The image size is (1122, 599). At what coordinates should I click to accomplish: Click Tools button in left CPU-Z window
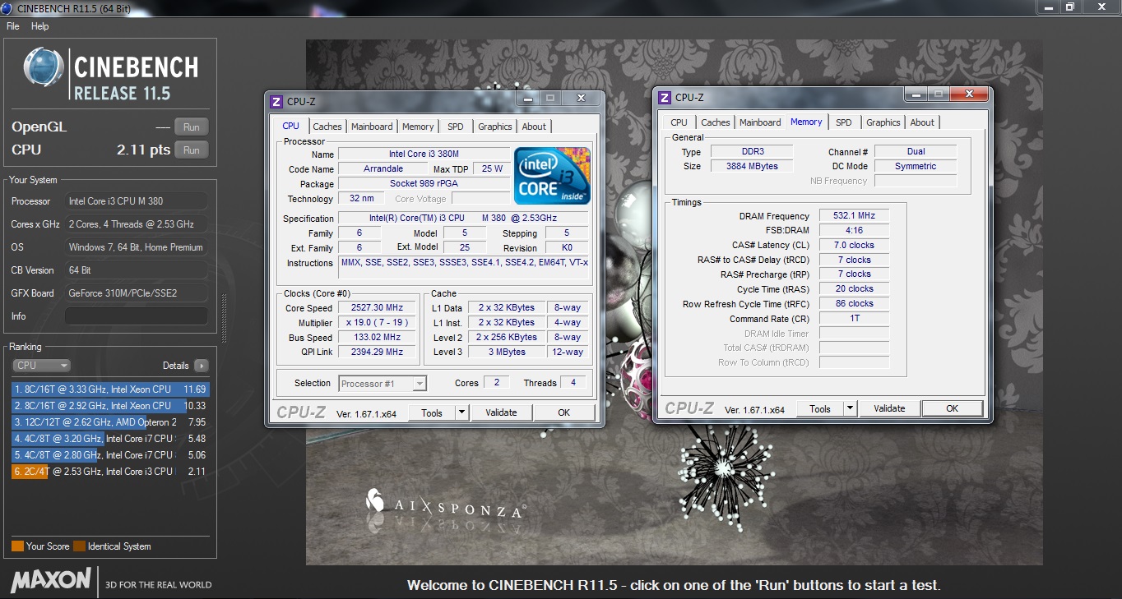tap(432, 413)
